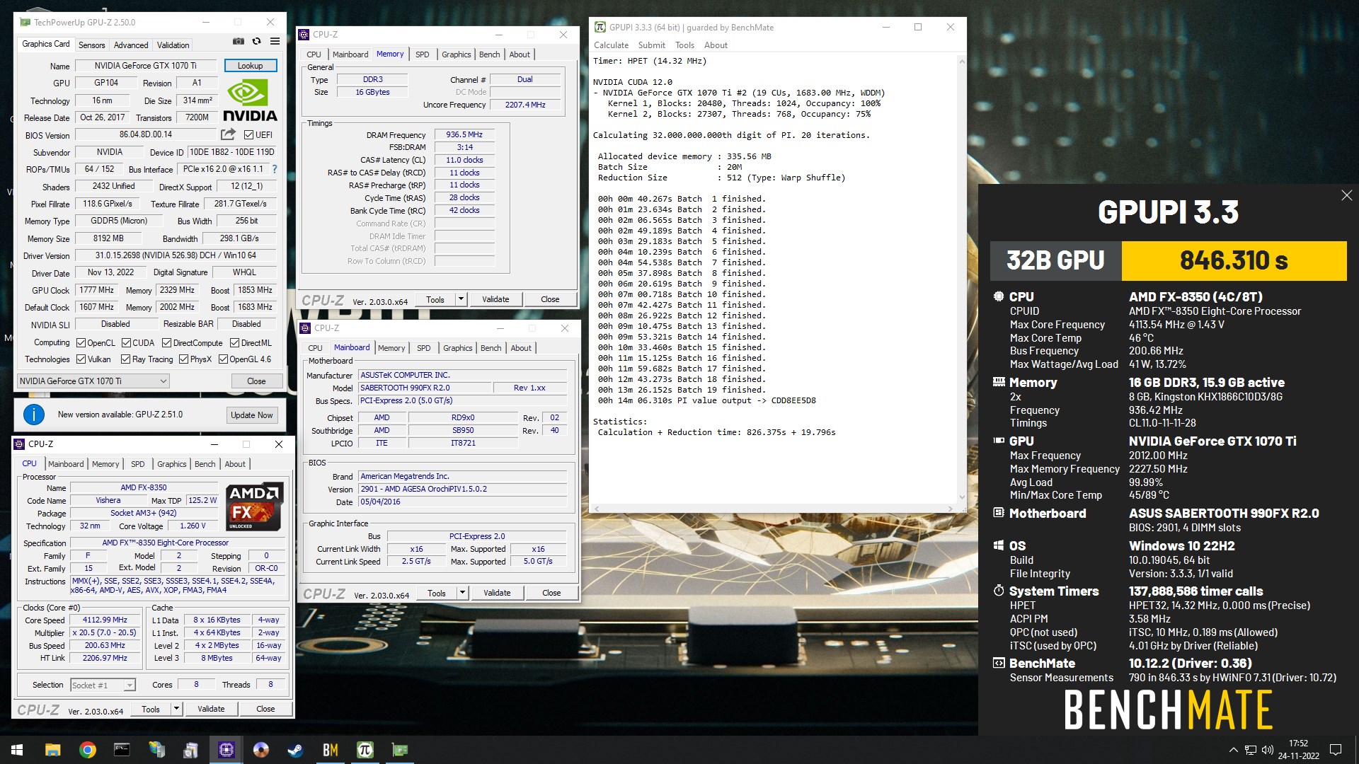1359x764 pixels.
Task: Click Close in CPU-Z CPU window
Action: coord(265,709)
